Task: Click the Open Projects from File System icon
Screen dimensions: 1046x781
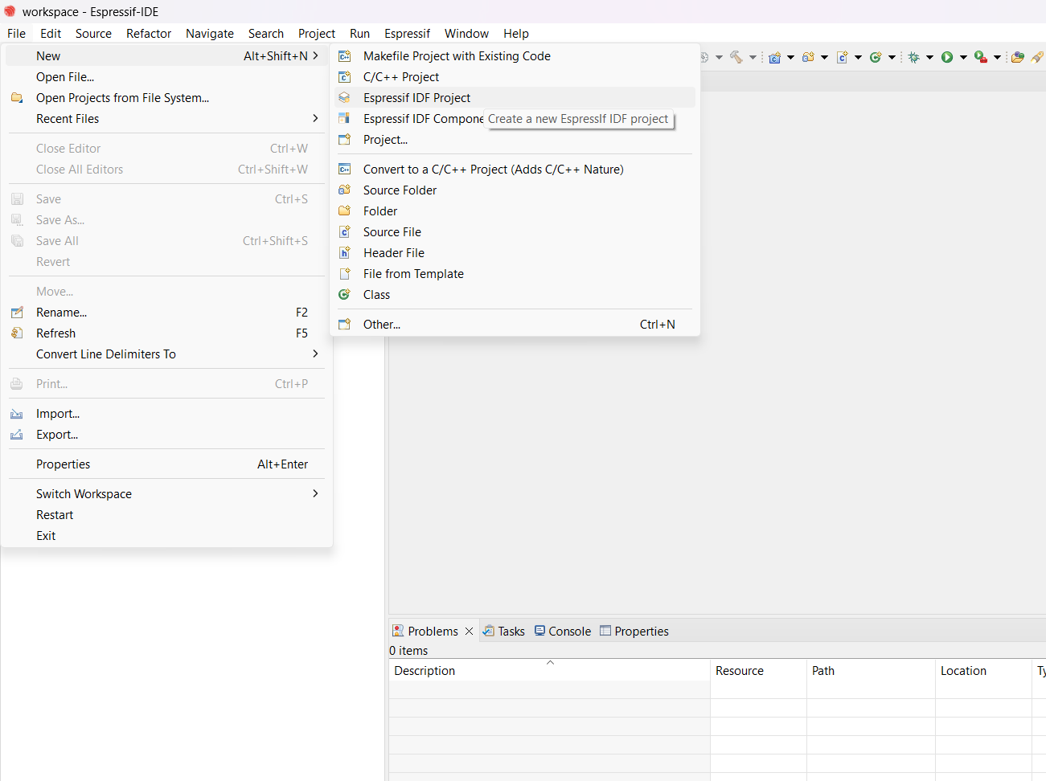Action: 17,98
